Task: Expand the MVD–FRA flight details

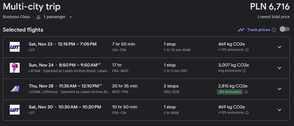Action: (x=279, y=89)
